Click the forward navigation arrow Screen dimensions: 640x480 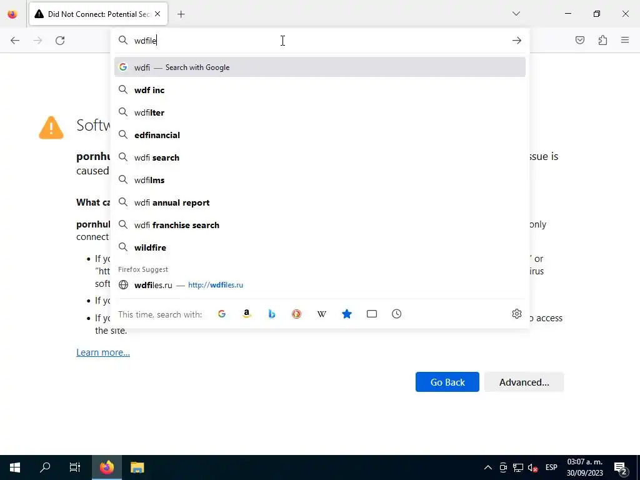pos(37,41)
